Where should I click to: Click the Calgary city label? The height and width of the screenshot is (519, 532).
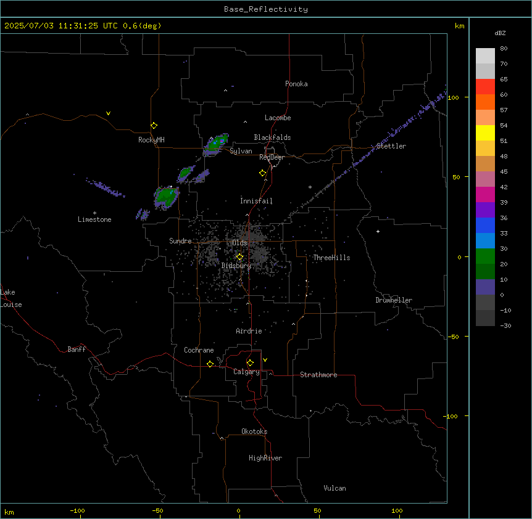247,372
